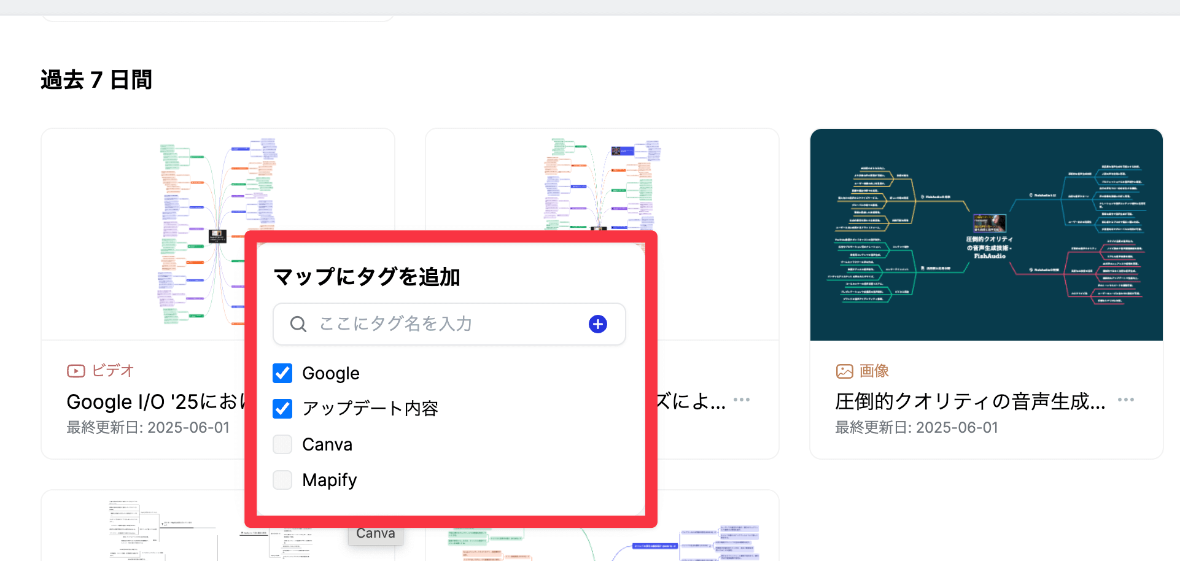Open the Google I/O '25 map title
The width and height of the screenshot is (1180, 561).
click(153, 401)
